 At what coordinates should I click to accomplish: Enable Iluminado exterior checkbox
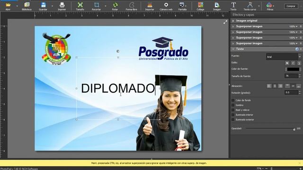click(233, 119)
